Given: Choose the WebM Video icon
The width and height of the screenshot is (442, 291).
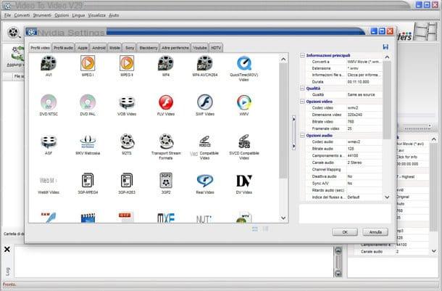Looking at the screenshot, I should pos(49,181).
